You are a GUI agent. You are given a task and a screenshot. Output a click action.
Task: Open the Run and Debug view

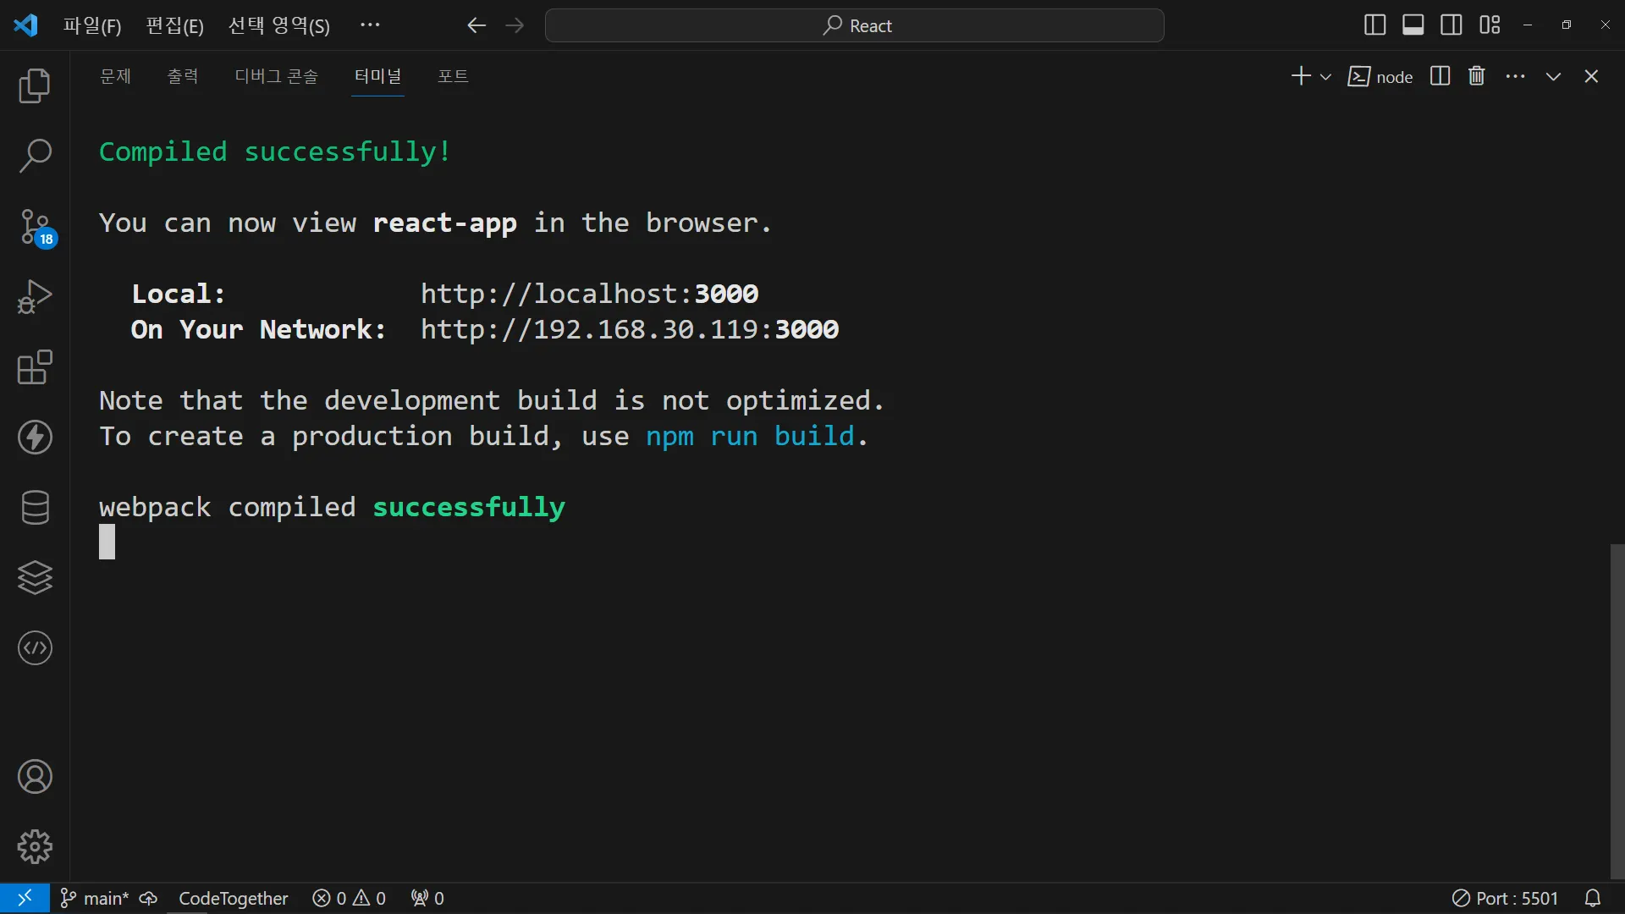[x=35, y=297]
